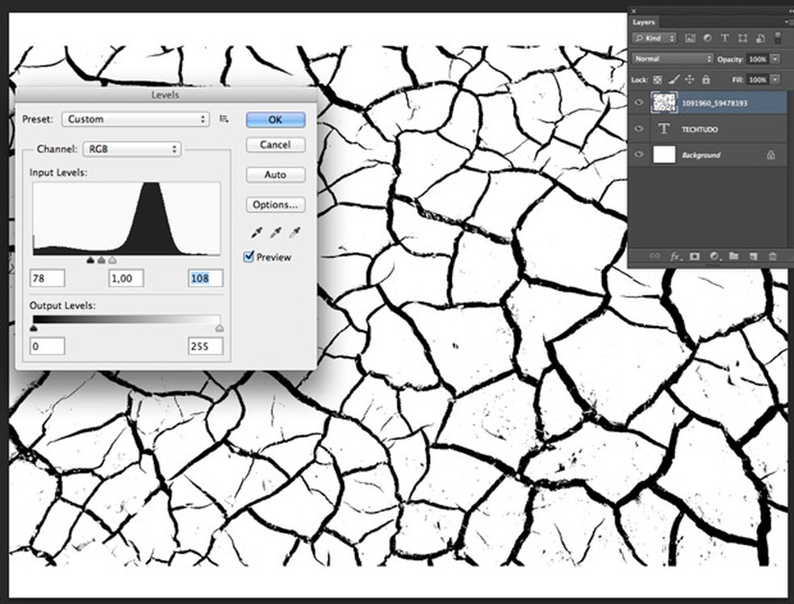Click the white output levels slider handle

click(x=219, y=329)
